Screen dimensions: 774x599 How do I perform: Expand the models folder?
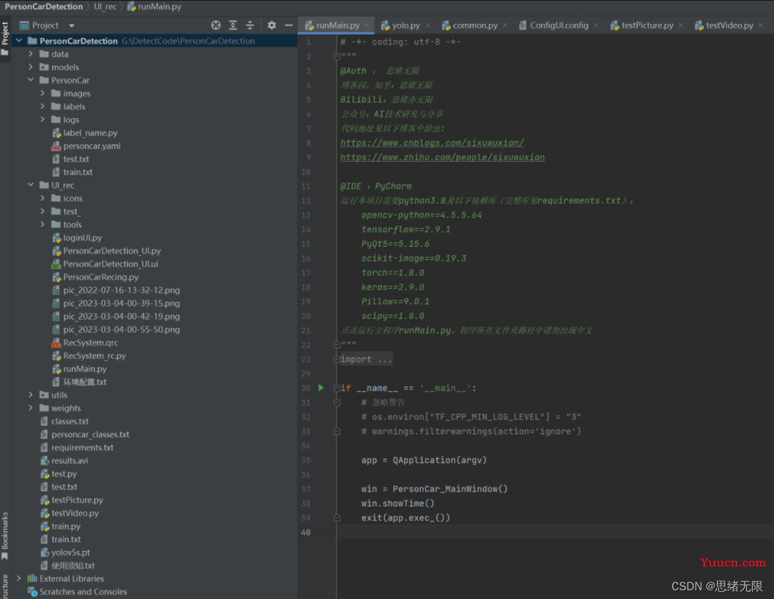(31, 67)
